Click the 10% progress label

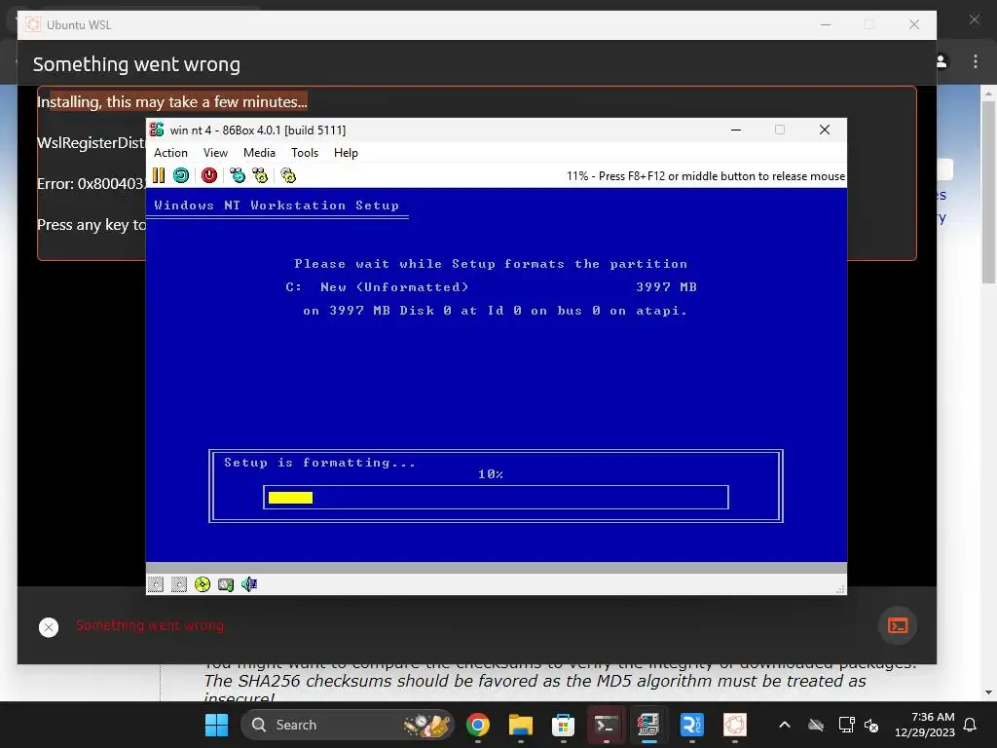[x=491, y=474]
